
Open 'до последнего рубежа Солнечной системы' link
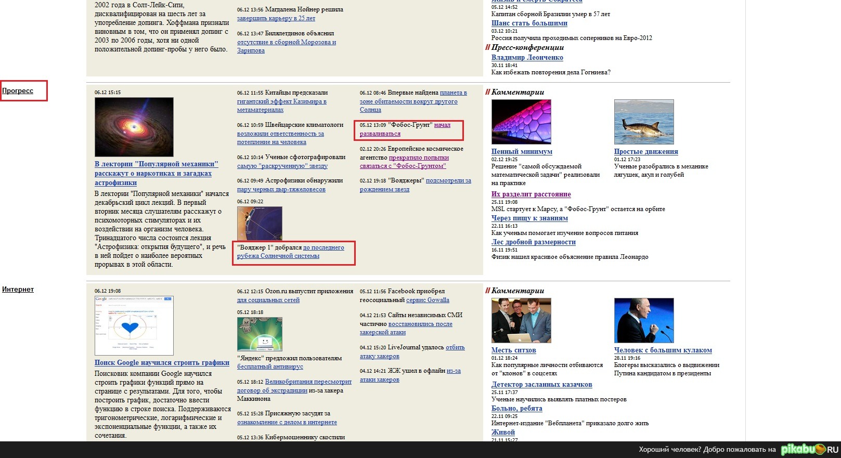(323, 248)
